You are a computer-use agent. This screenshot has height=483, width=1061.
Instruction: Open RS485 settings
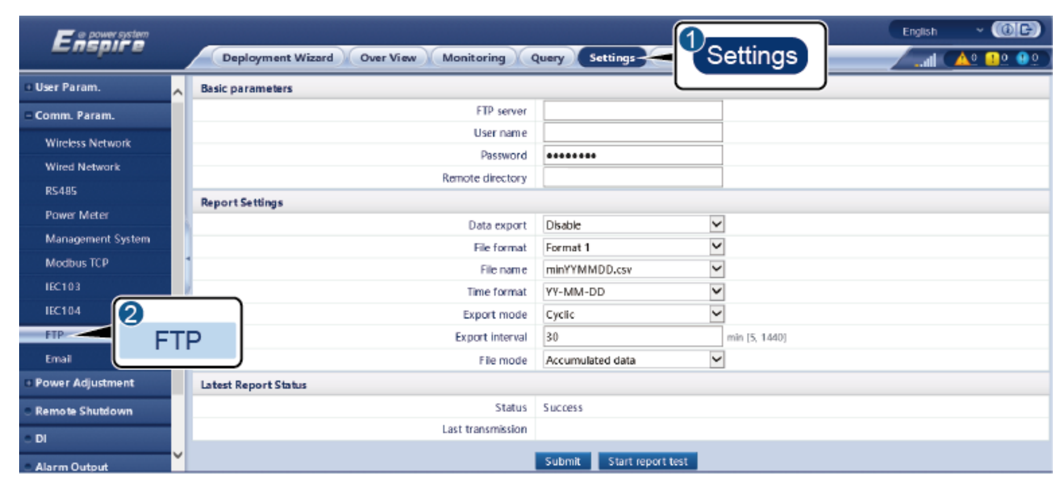pyautogui.click(x=61, y=191)
